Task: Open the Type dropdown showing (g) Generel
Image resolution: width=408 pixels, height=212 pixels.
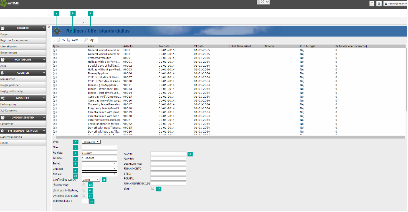Action: click(x=91, y=142)
